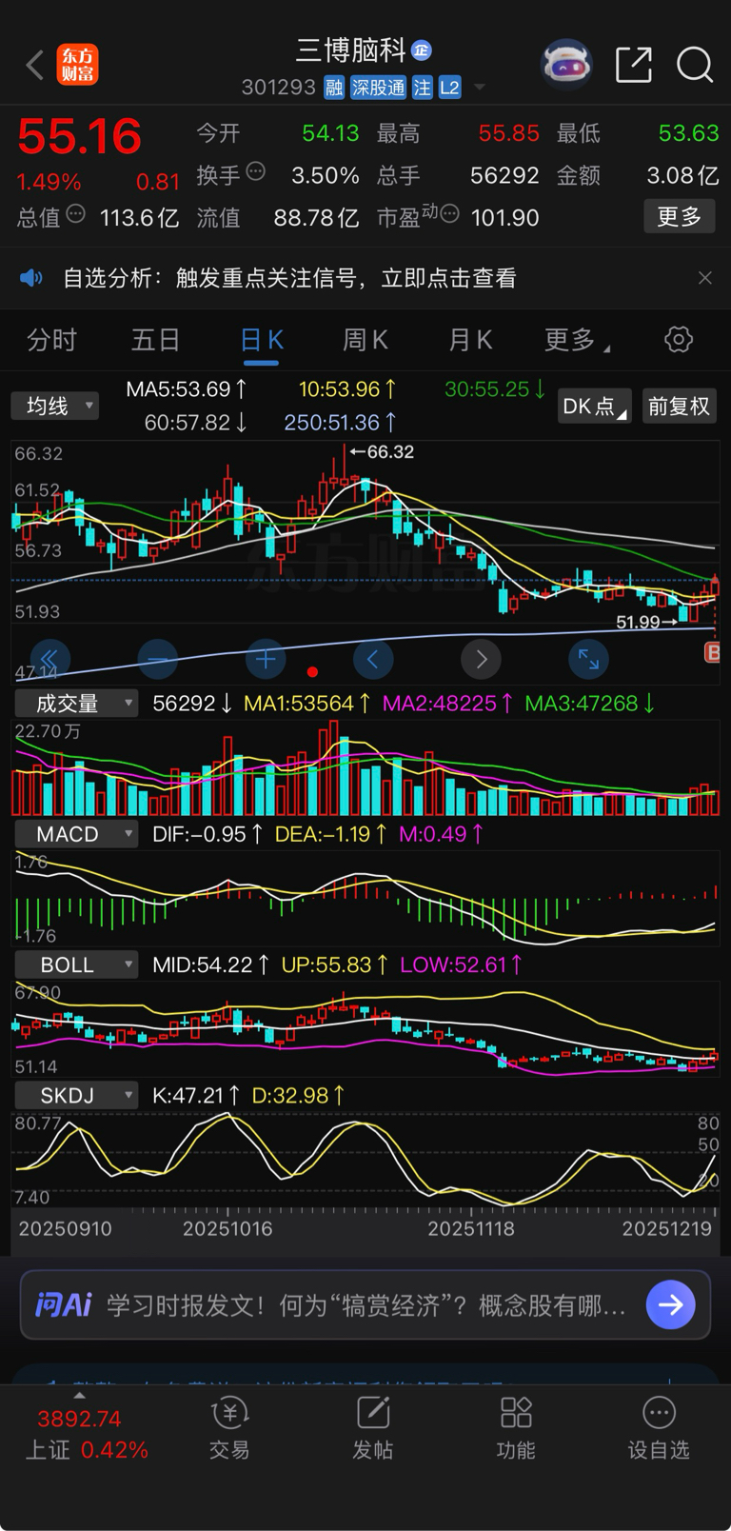Viewport: 731px width, 1531px height.
Task: Open the 成交量 indicator dropdown
Action: (76, 704)
